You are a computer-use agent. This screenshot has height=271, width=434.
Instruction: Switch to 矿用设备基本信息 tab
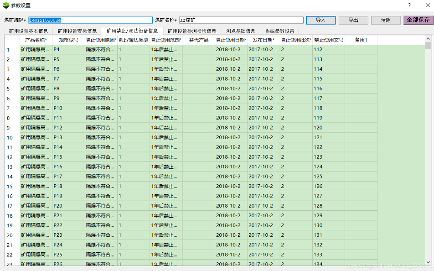coord(29,31)
